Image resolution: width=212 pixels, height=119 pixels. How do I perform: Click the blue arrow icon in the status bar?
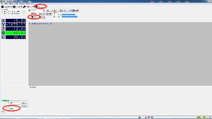click(139, 117)
